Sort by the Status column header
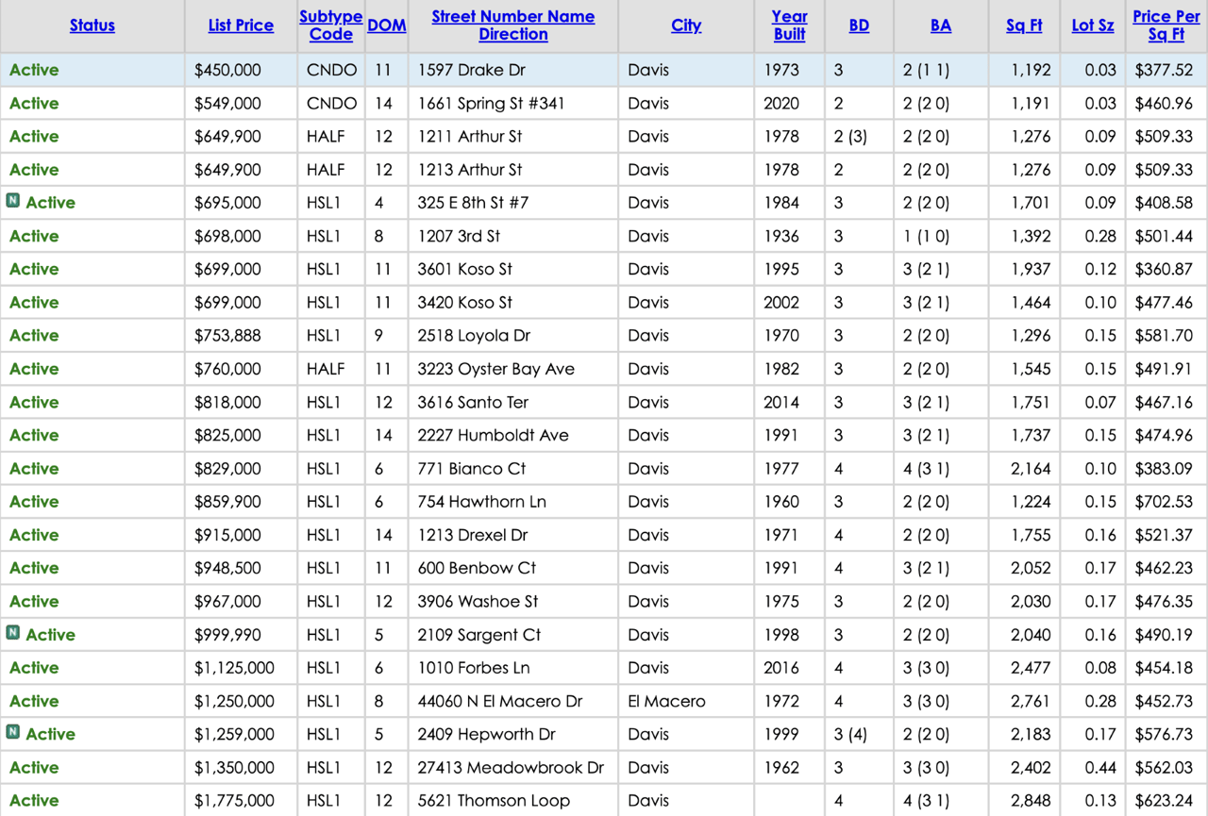Screen dimensions: 1208x816 coord(92,25)
